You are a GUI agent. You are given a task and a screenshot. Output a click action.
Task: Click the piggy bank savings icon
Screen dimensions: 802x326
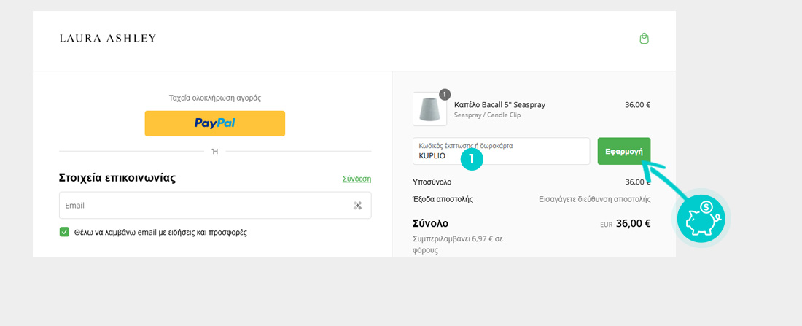[701, 219]
